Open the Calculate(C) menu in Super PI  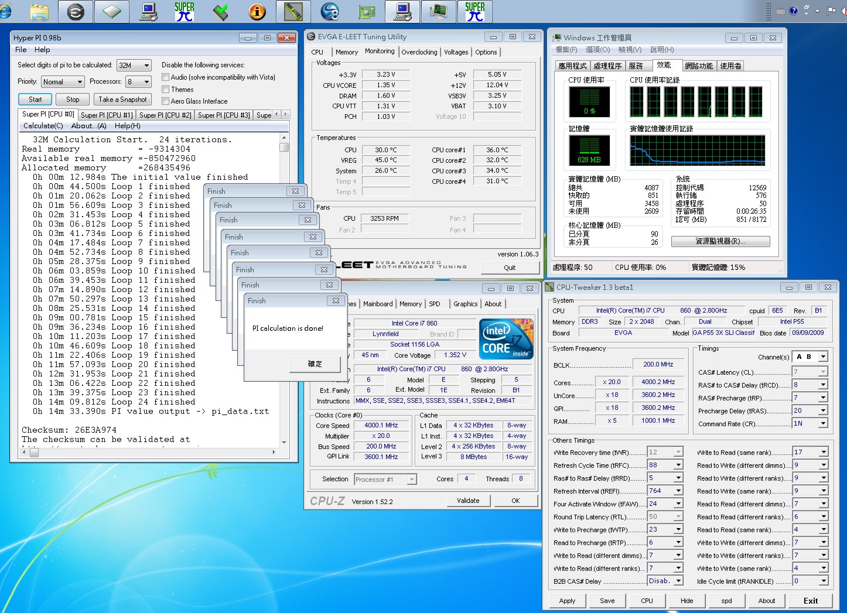43,126
